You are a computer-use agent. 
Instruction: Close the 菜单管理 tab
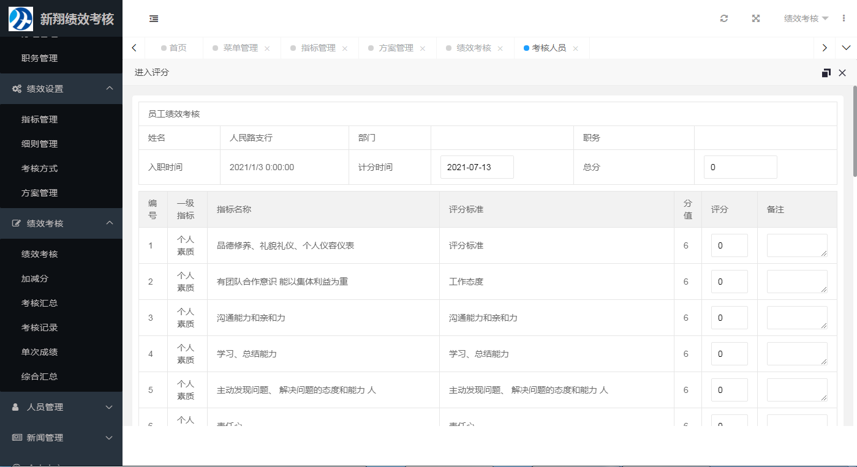tap(267, 48)
